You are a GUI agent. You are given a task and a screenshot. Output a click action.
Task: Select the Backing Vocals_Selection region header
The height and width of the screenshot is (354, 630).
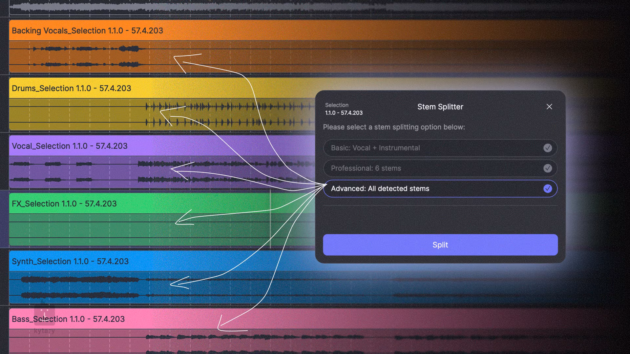coord(87,30)
